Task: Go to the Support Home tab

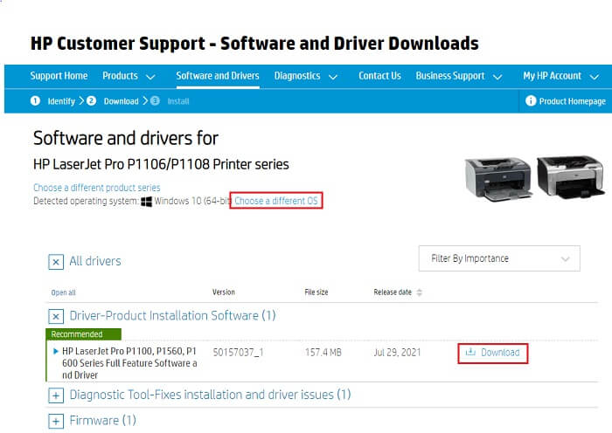Action: click(59, 76)
